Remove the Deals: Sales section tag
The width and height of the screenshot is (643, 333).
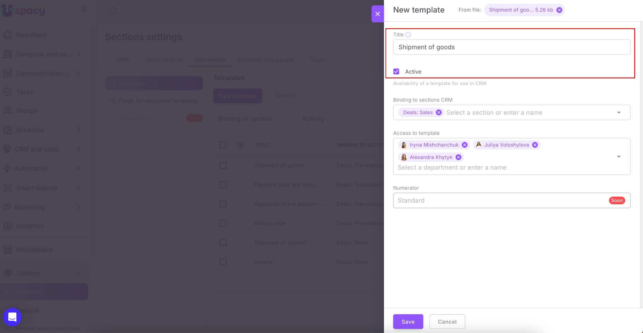(439, 113)
